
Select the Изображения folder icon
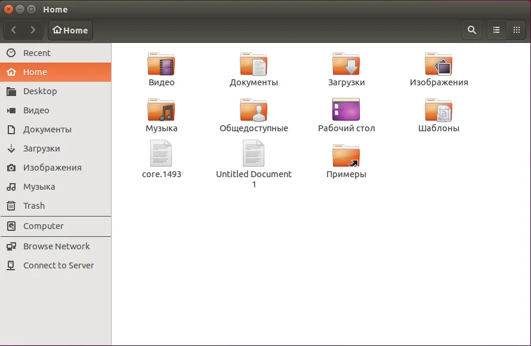point(439,64)
